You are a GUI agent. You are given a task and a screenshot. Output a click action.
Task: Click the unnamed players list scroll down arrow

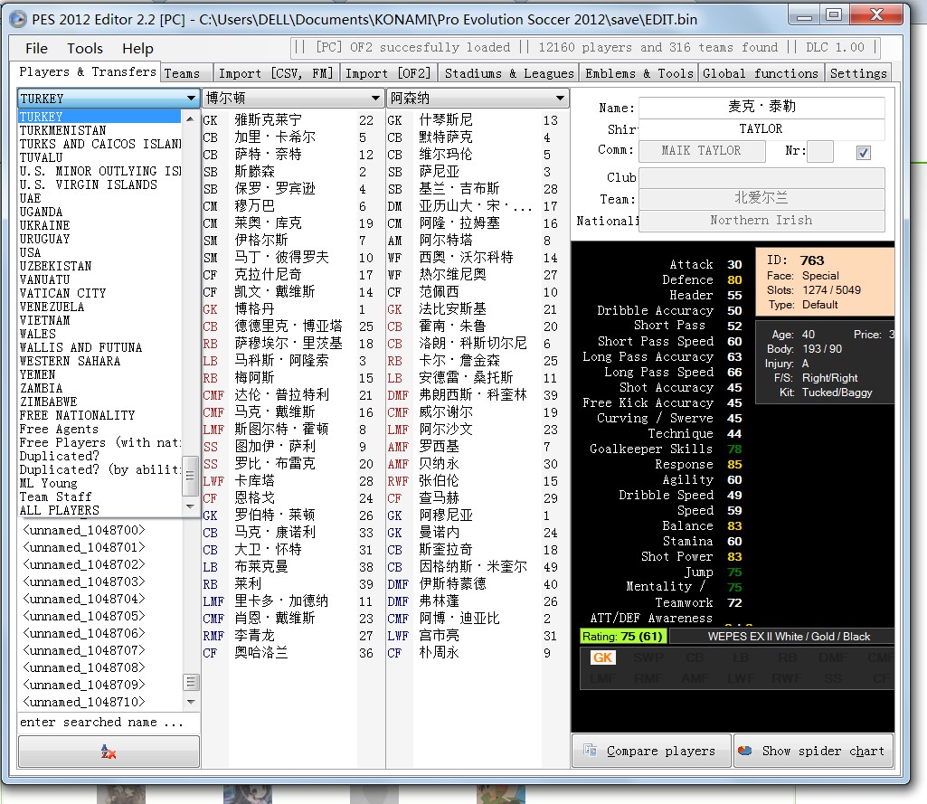tap(191, 702)
